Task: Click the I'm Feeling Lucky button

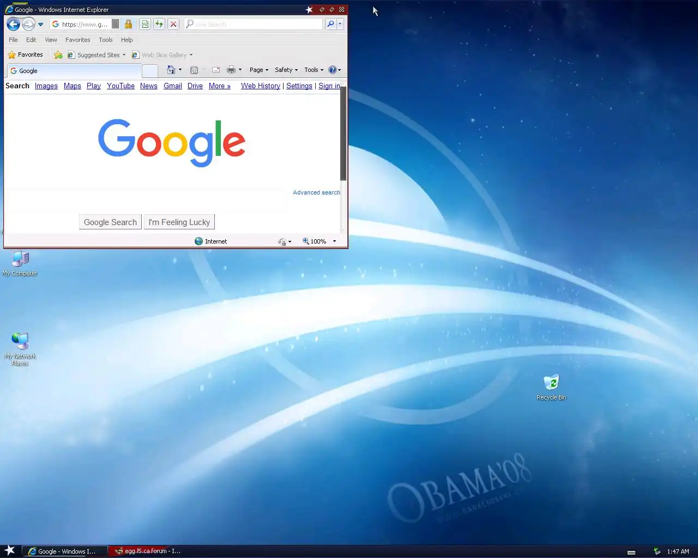Action: pyautogui.click(x=179, y=222)
